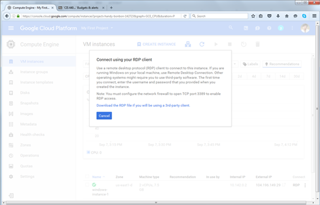Viewport: 320px width, 205px height.
Task: Select the 7d graph duration
Action: pos(268,76)
